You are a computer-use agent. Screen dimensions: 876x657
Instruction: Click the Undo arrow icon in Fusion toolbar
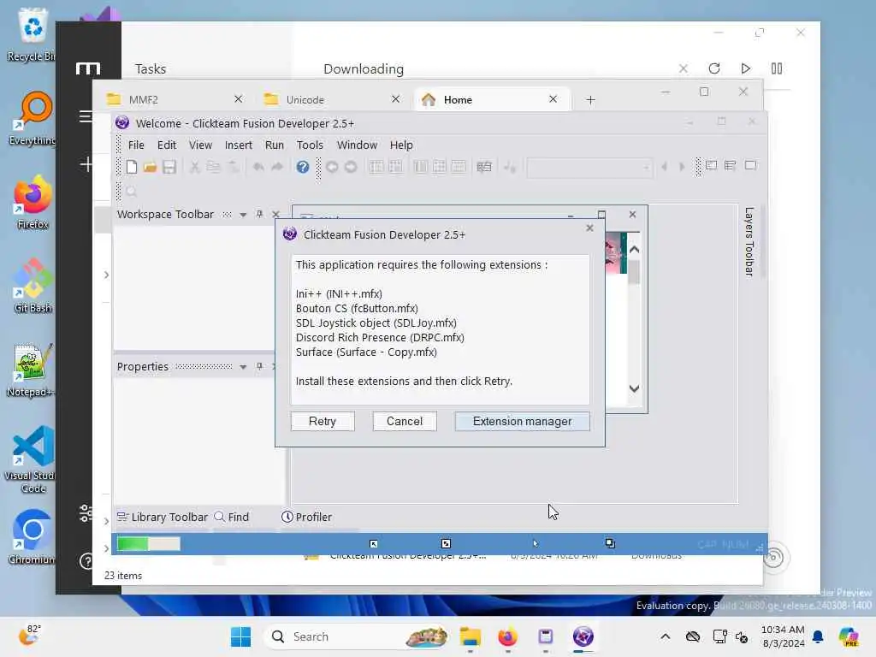coord(258,167)
